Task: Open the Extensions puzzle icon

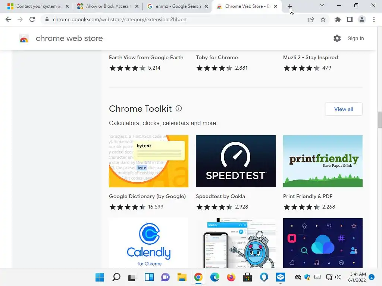Action: (x=338, y=19)
